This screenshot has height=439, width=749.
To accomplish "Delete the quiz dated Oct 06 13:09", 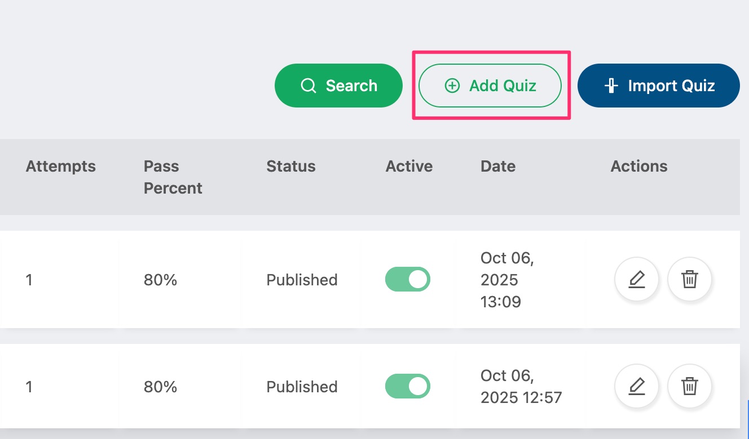I will [690, 279].
